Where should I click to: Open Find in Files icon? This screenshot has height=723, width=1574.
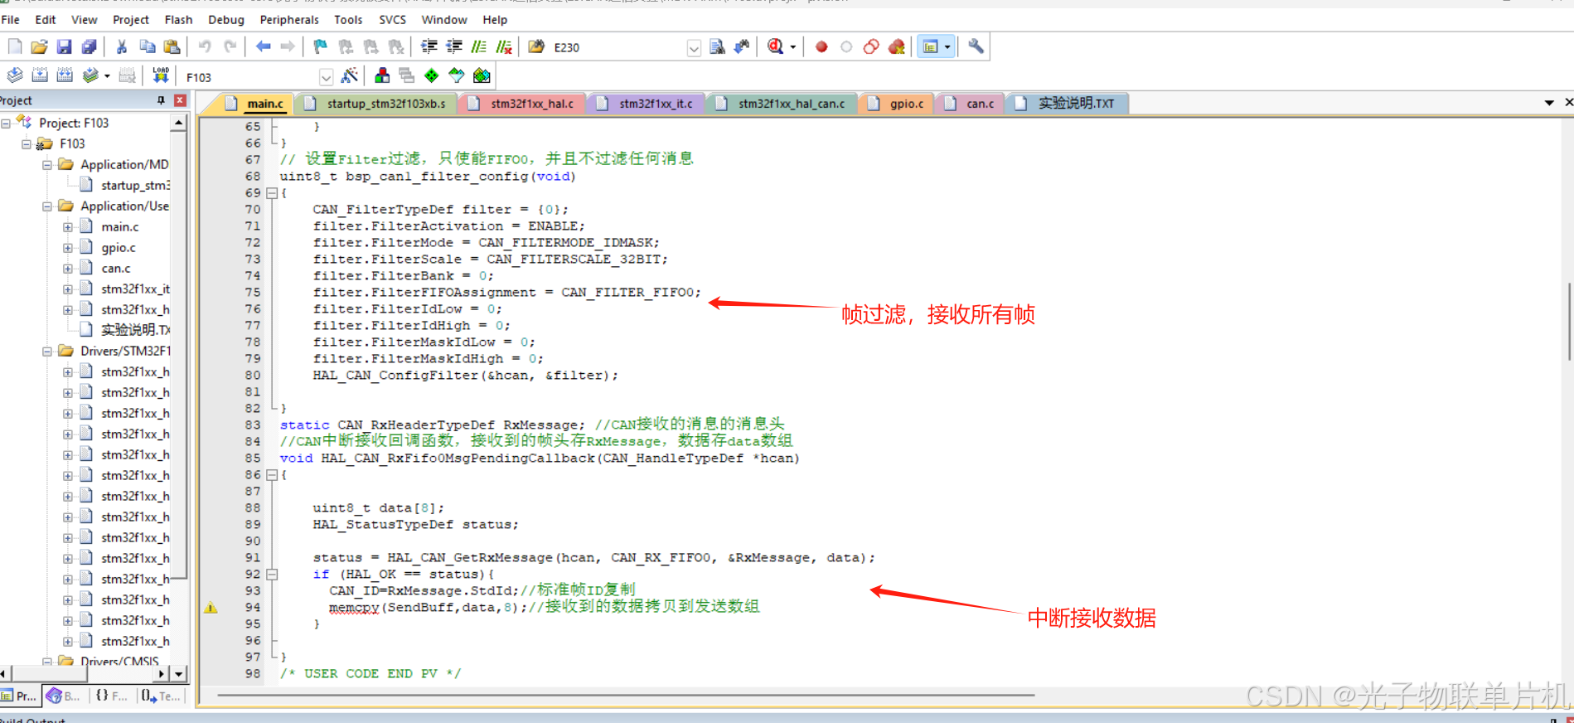pyautogui.click(x=536, y=46)
